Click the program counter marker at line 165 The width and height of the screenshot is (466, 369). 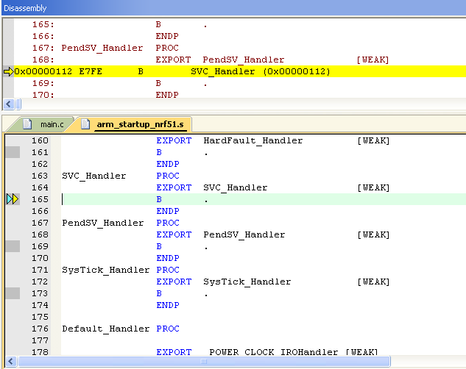[13, 199]
